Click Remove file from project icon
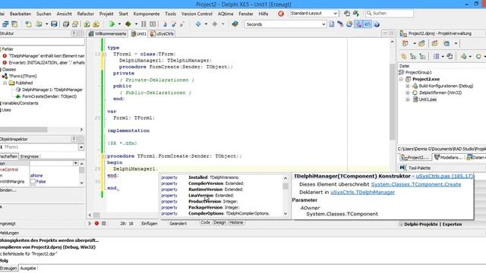Screen dimensions: 486x273 96,24
